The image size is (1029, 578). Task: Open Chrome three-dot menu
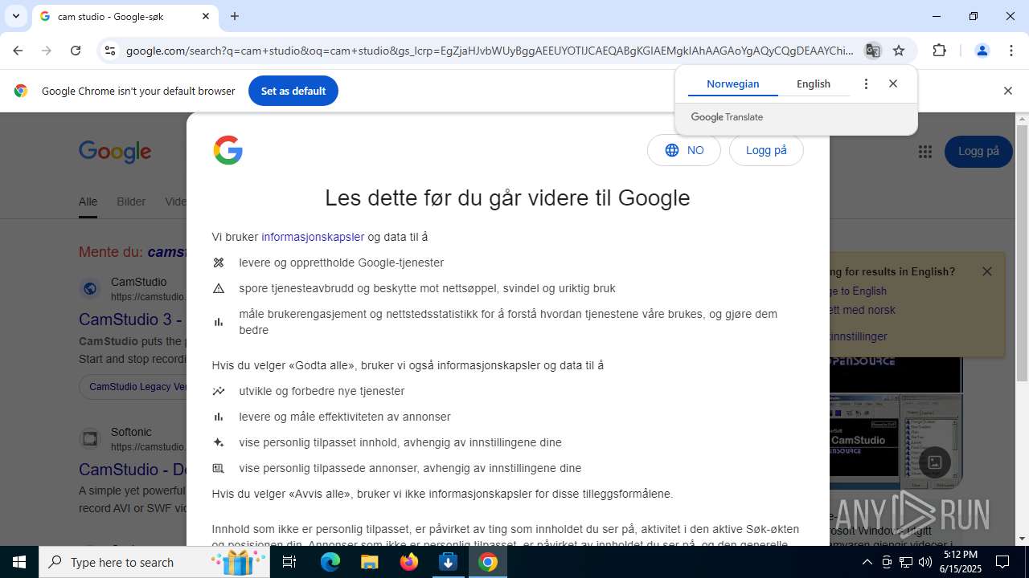point(1011,51)
